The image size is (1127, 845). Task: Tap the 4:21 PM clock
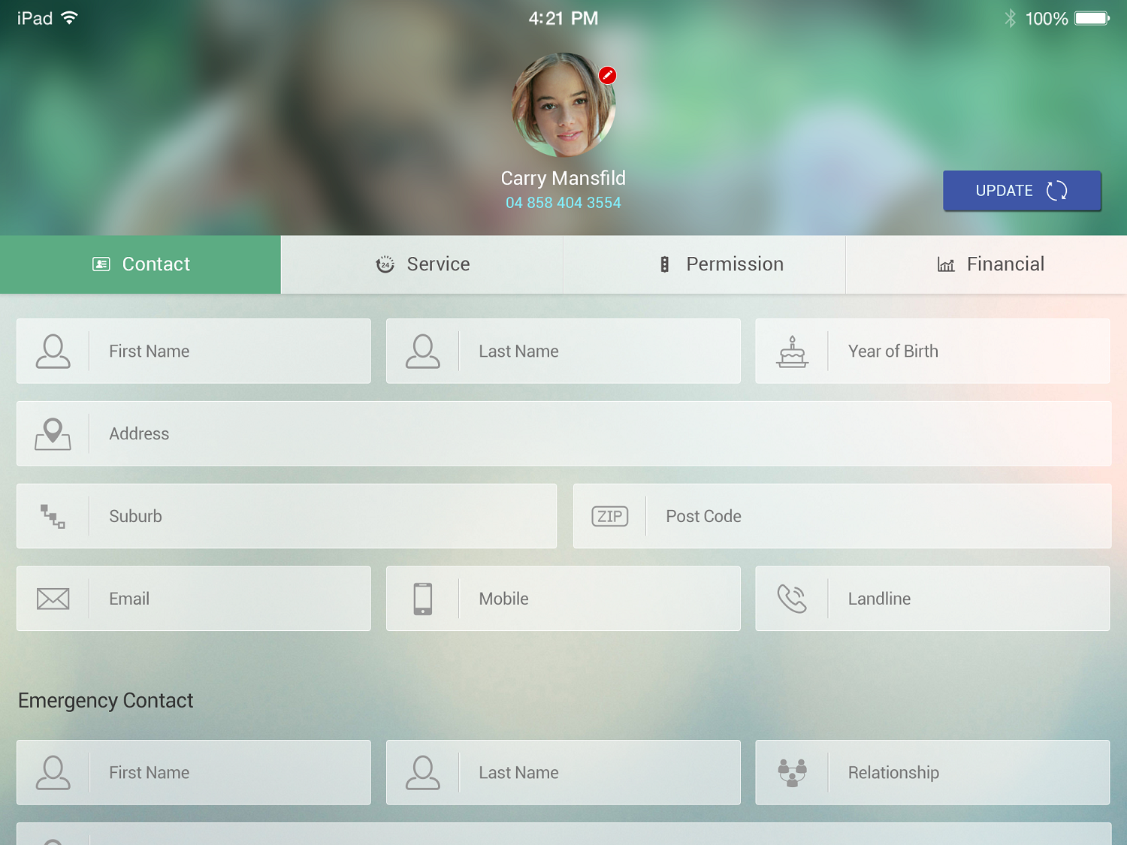pos(563,18)
